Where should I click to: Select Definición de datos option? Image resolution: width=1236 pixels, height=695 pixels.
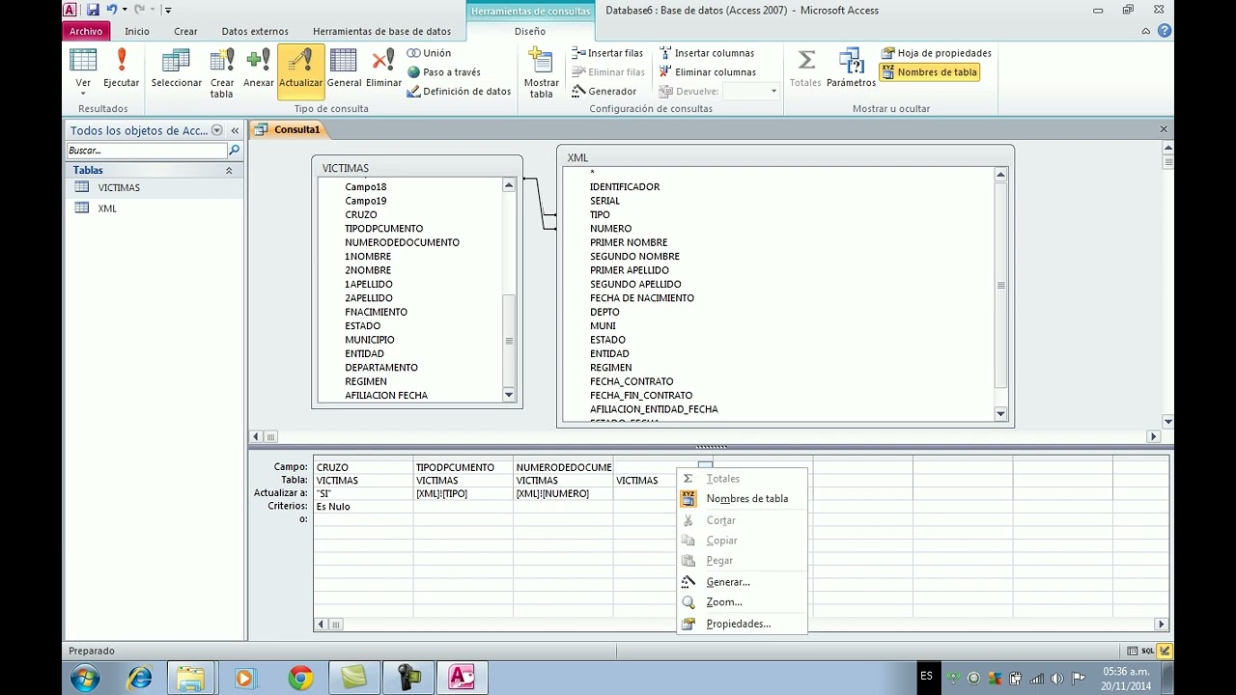tap(459, 92)
